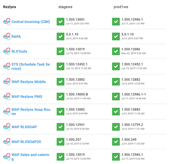Click prod1we success checkmark for WAP Rezlynx PMS
169x164 pixels.
tap(116, 97)
